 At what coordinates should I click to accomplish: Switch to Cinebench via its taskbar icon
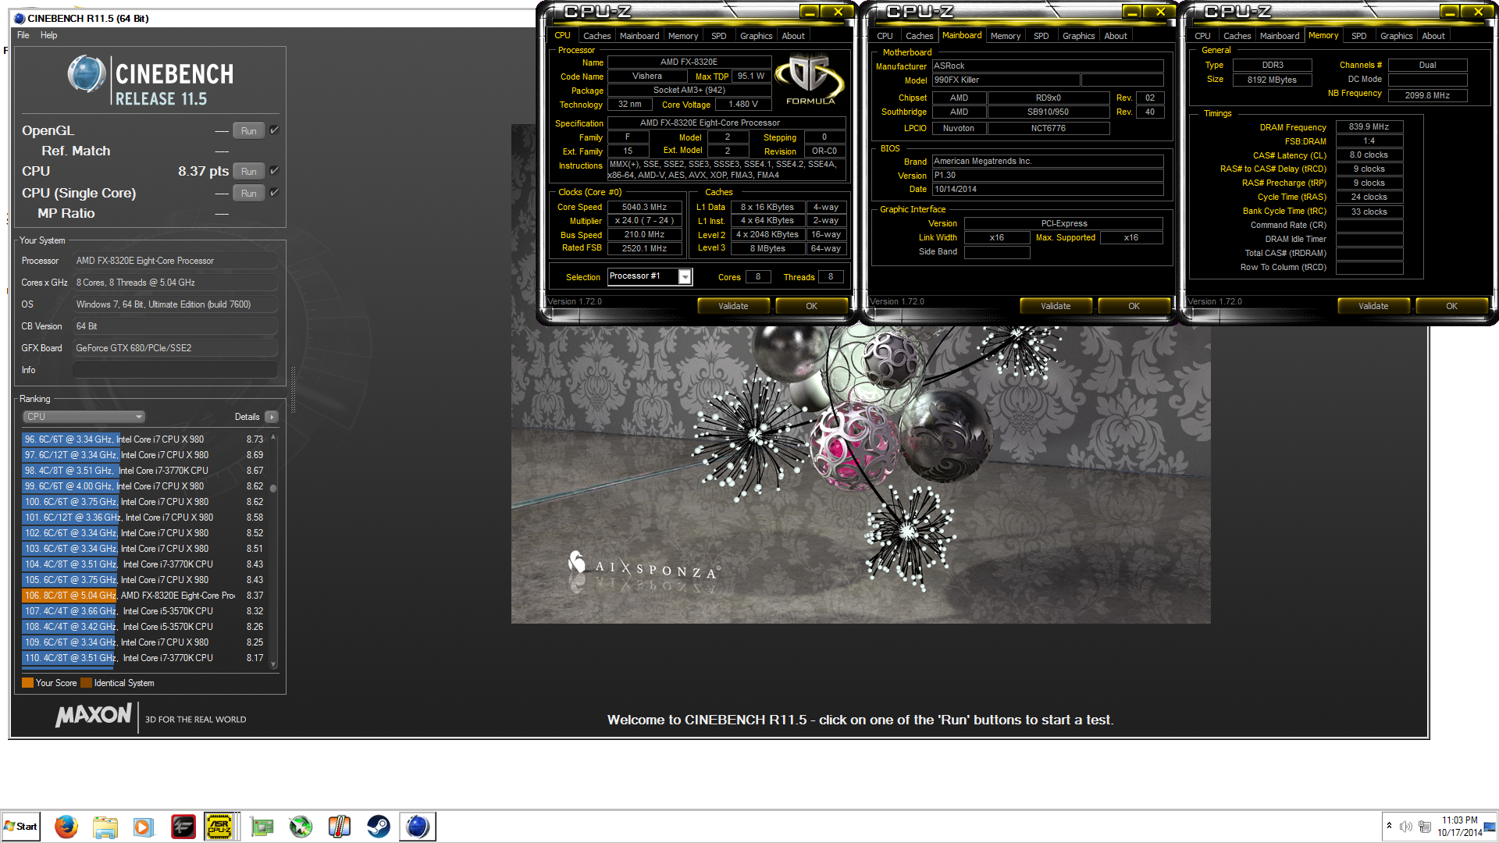(x=418, y=826)
